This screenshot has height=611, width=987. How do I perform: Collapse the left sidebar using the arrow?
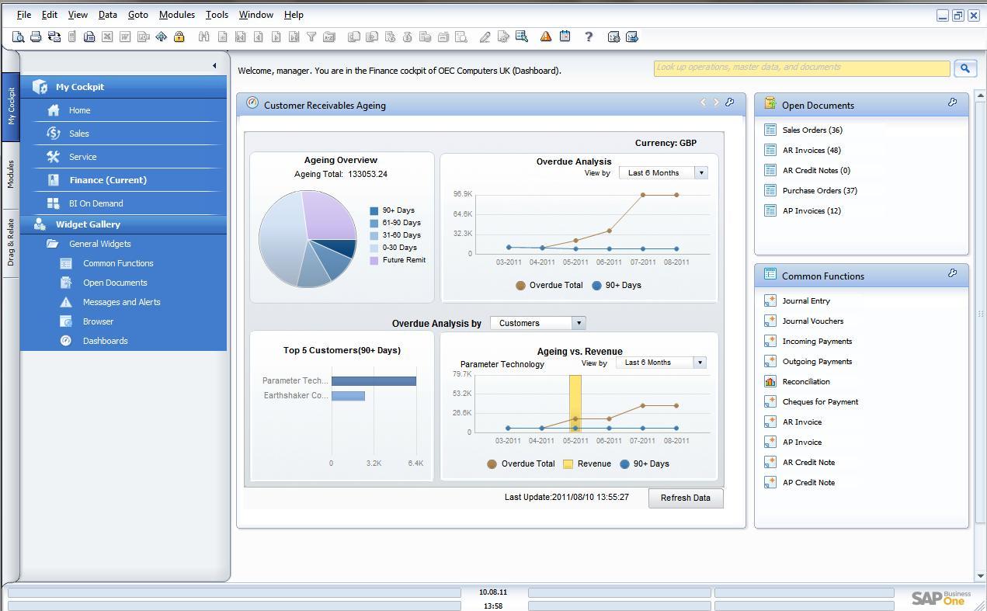click(215, 66)
